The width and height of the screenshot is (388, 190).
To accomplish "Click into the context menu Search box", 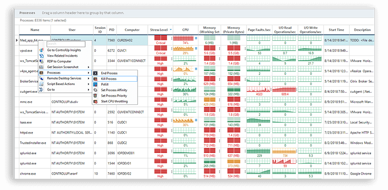I will [66, 44].
